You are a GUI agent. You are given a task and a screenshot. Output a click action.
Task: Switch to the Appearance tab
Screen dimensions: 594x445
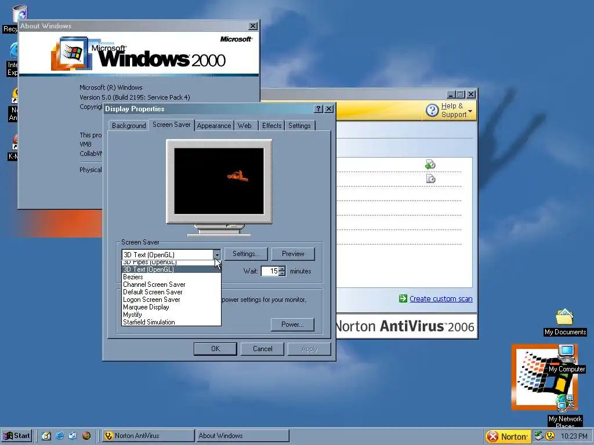[x=213, y=126]
